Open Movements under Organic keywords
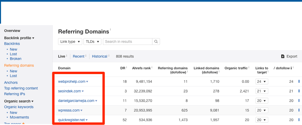The image size is (302, 125). [19, 117]
